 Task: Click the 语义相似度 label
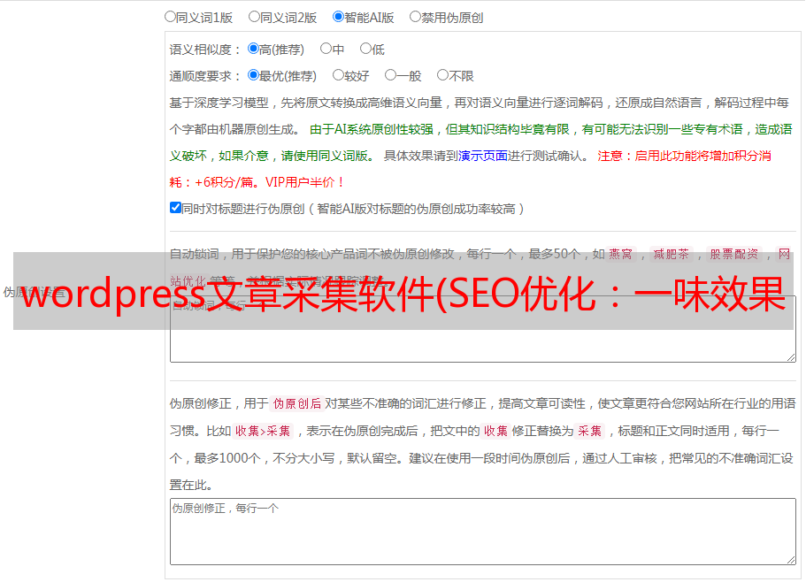[x=205, y=50]
